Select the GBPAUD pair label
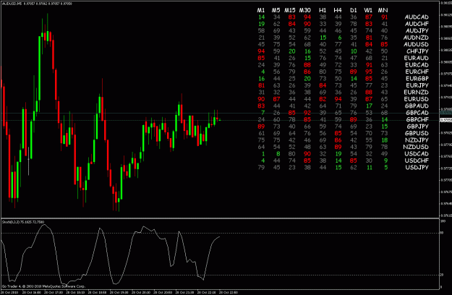Image resolution: width=452 pixels, height=295 pixels. (x=417, y=106)
